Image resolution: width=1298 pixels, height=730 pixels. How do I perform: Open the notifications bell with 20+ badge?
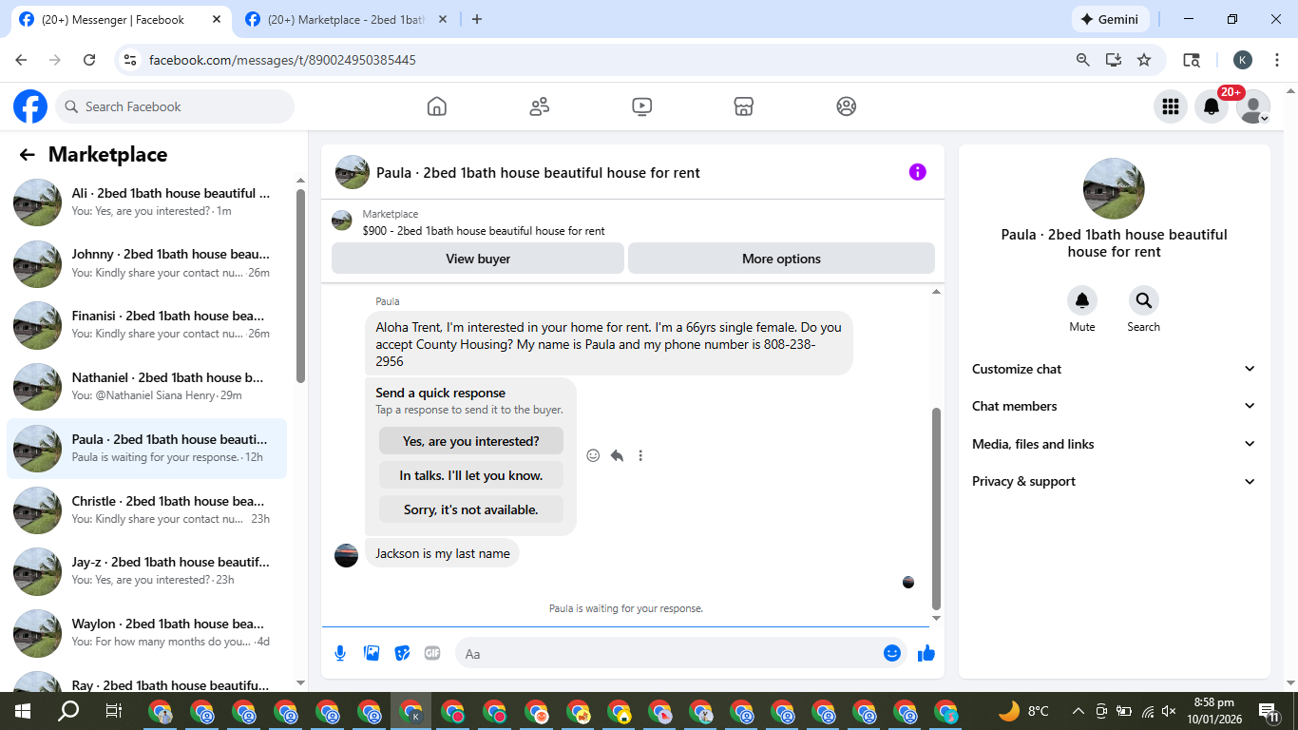click(x=1212, y=106)
